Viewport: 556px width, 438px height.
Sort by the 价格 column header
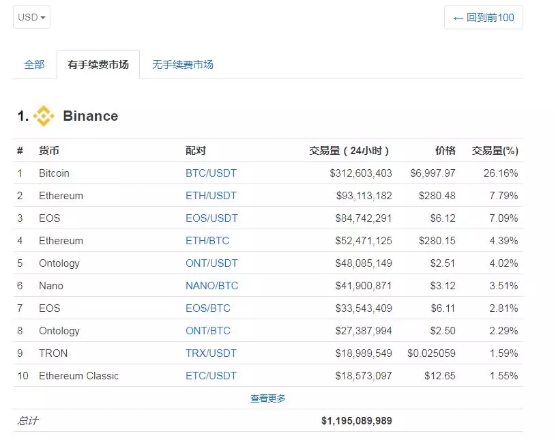tap(447, 151)
